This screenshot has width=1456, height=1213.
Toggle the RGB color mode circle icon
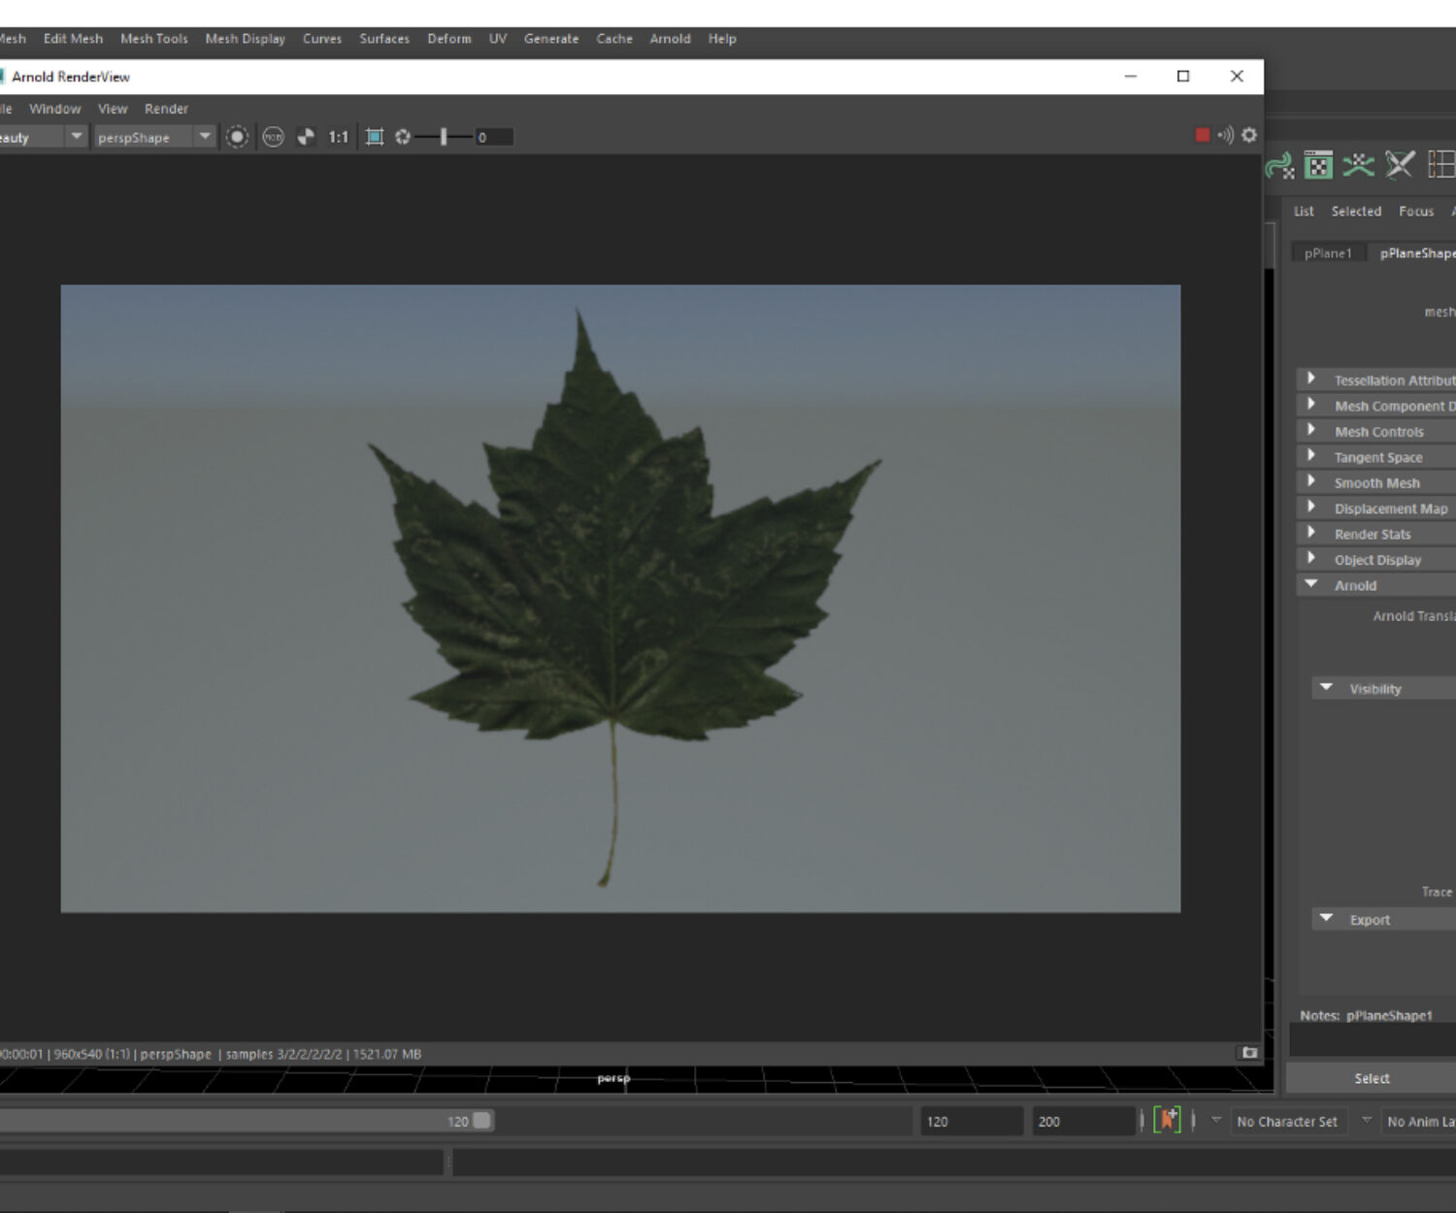[x=273, y=138]
